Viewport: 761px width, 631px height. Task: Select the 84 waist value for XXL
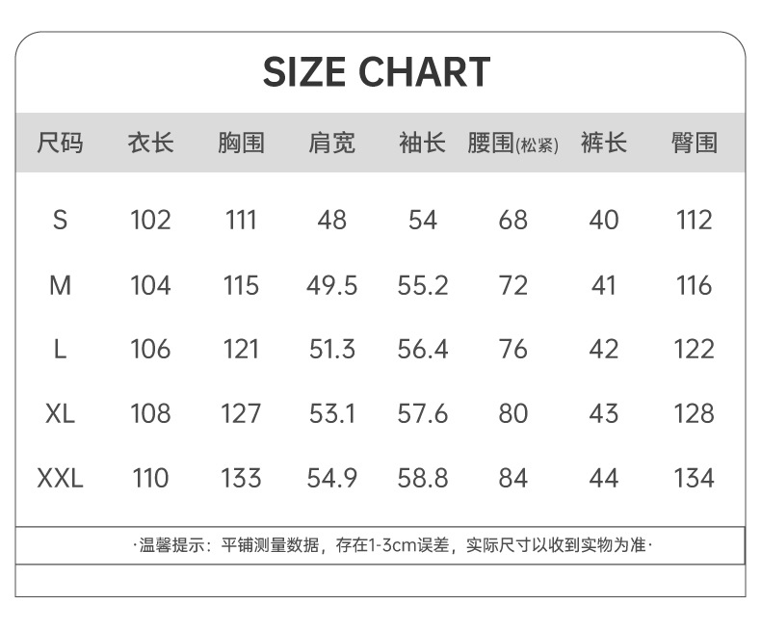click(512, 478)
